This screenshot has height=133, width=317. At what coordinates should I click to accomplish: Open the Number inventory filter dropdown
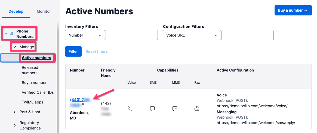coord(85,35)
